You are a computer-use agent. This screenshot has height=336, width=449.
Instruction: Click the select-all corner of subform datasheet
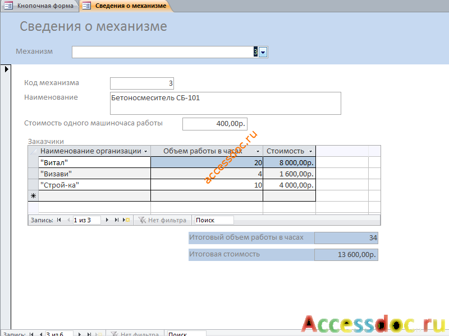pos(33,151)
